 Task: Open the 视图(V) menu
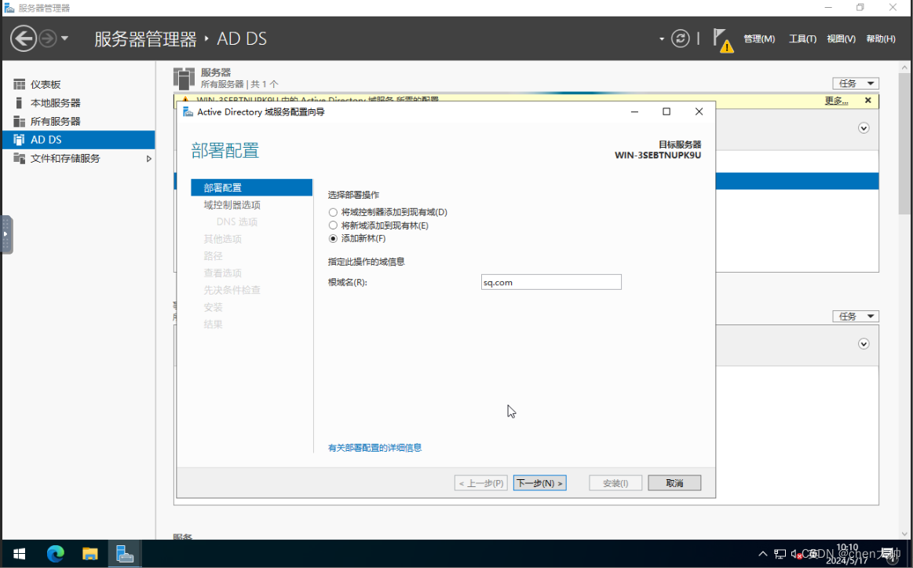coord(841,38)
